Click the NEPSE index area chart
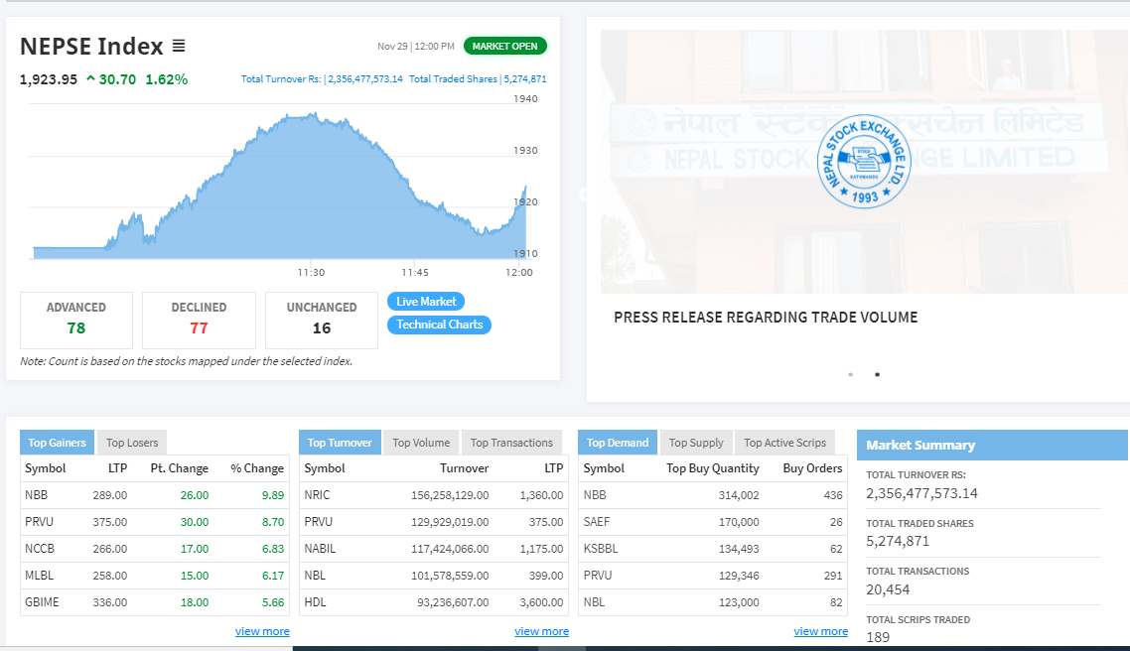This screenshot has width=1130, height=651. [x=280, y=186]
